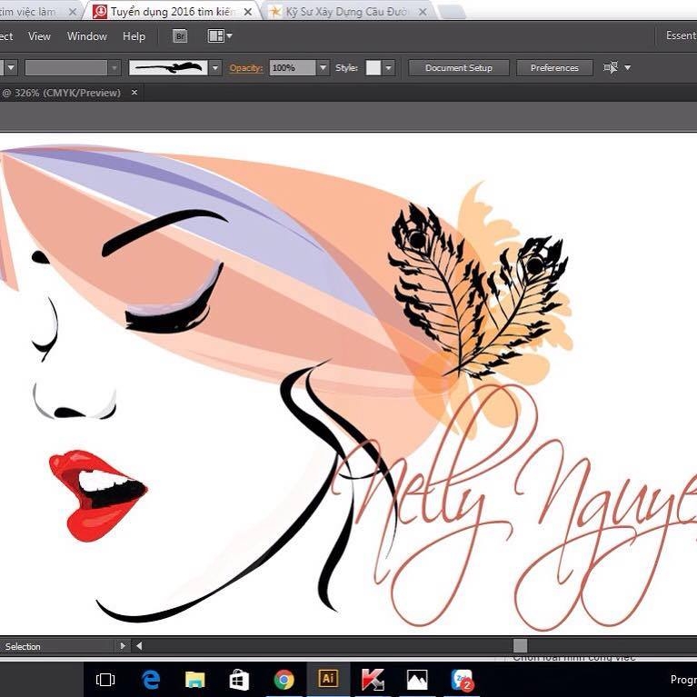Open the Photos app taskbar icon

417,680
